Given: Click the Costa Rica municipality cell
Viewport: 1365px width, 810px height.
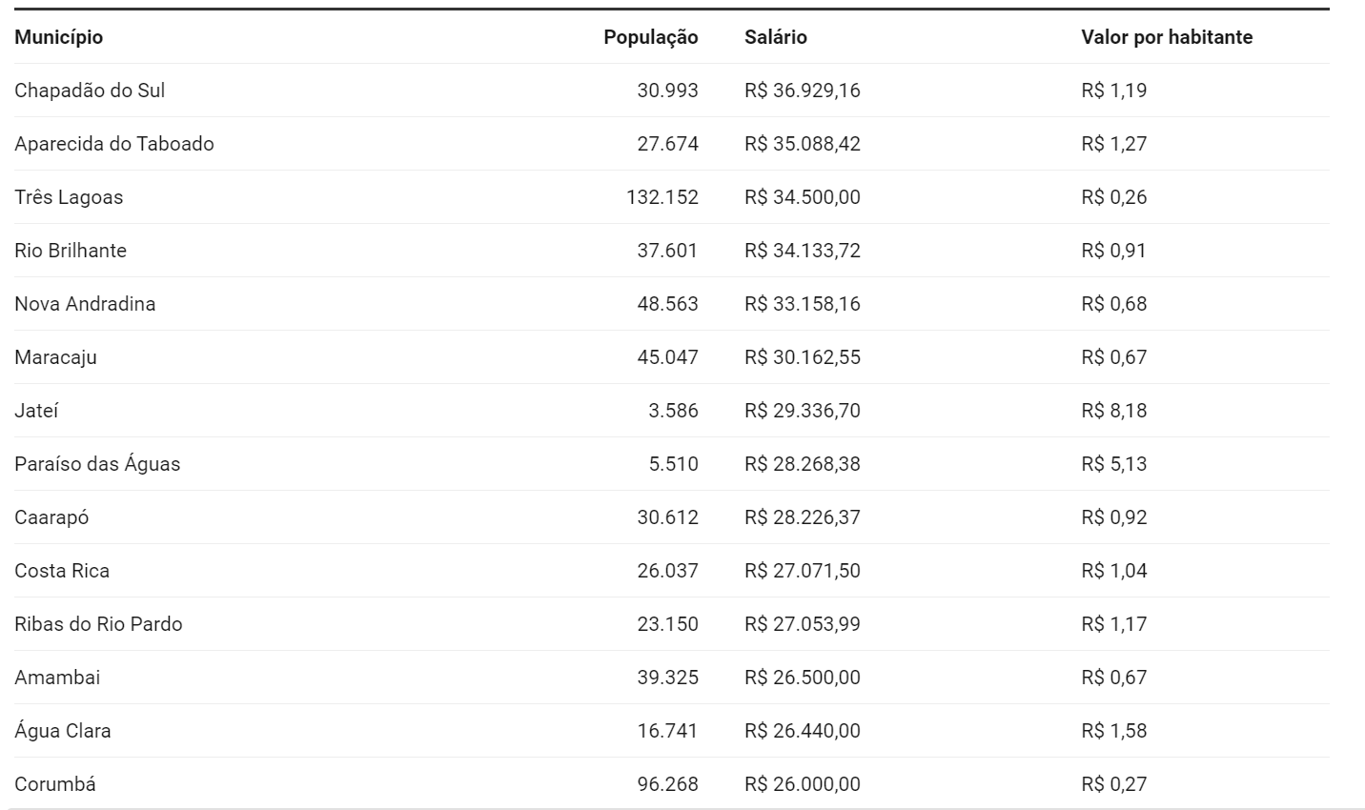Looking at the screenshot, I should point(62,571).
